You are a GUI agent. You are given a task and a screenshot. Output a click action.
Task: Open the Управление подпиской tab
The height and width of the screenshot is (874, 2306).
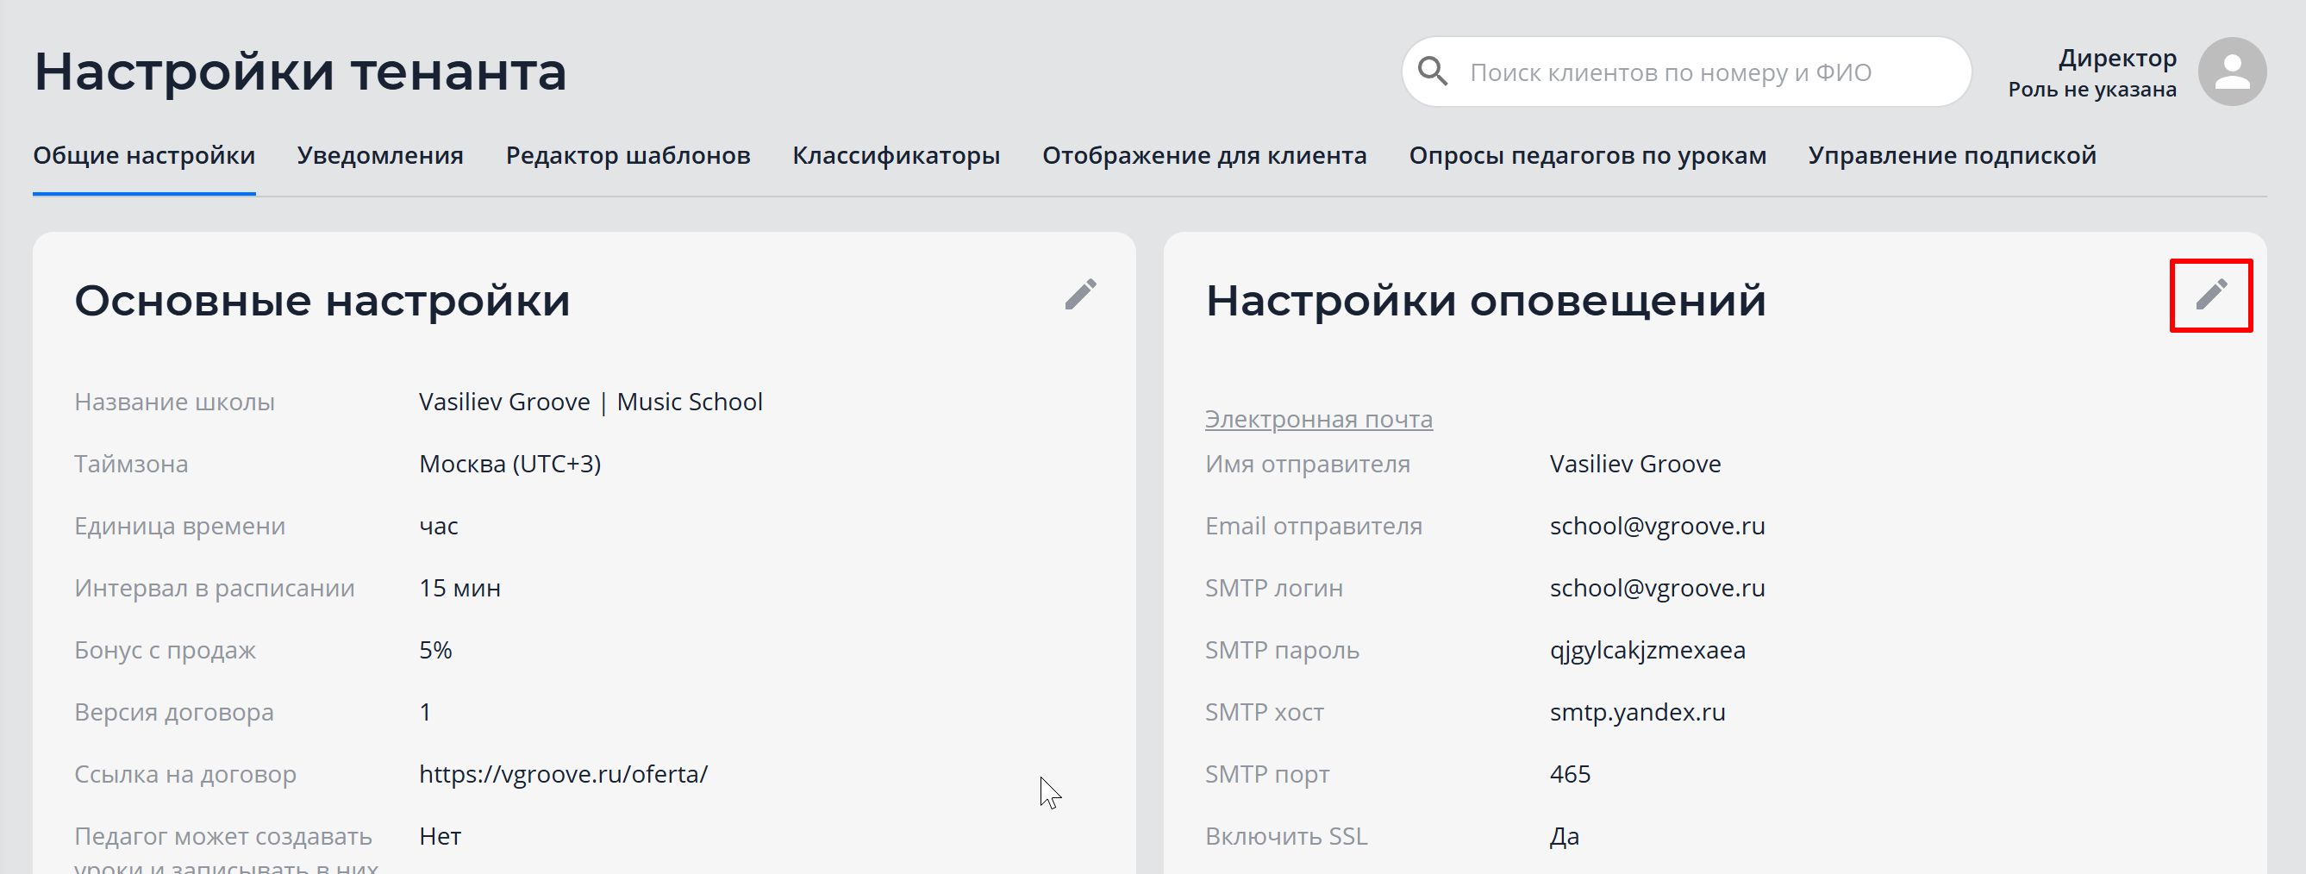coord(1953,156)
